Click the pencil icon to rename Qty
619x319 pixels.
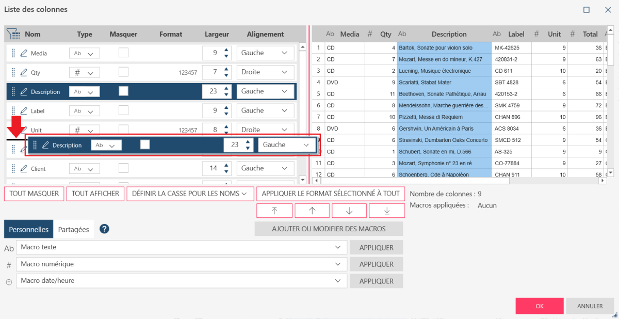(x=24, y=73)
